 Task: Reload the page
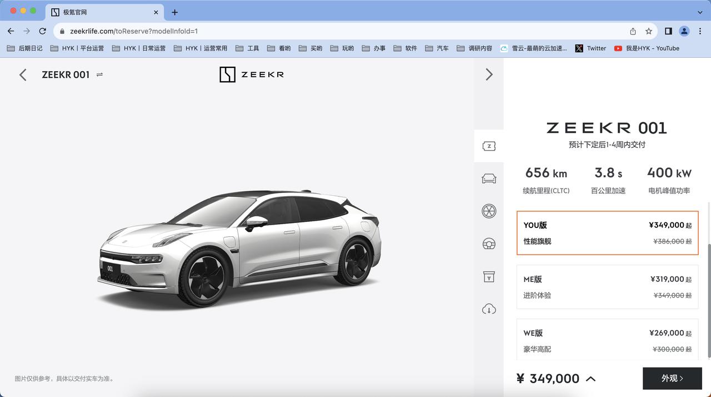pos(42,31)
